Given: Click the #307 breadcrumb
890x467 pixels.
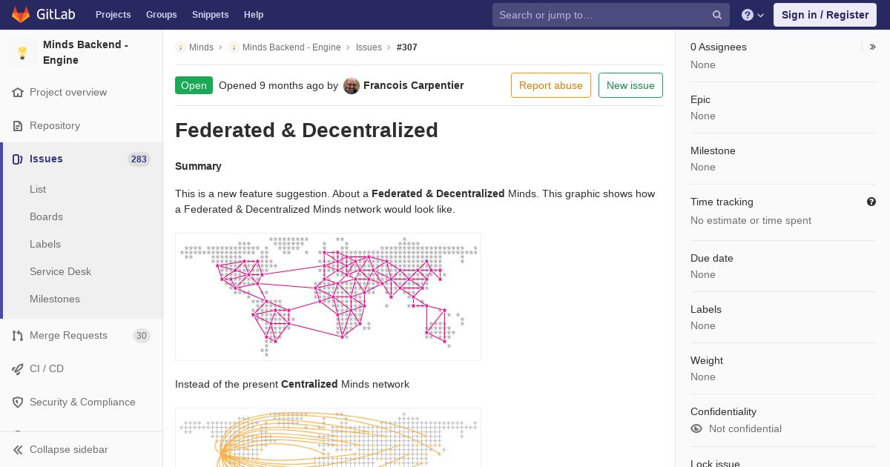Looking at the screenshot, I should pyautogui.click(x=407, y=47).
